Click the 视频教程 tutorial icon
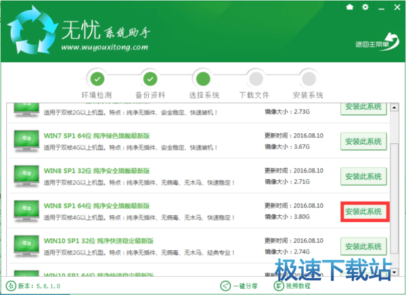Screen dimensions: 406x295 coord(279,286)
